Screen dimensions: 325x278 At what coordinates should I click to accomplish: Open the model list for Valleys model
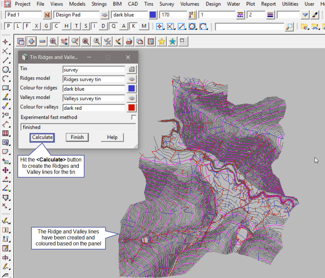[132, 98]
